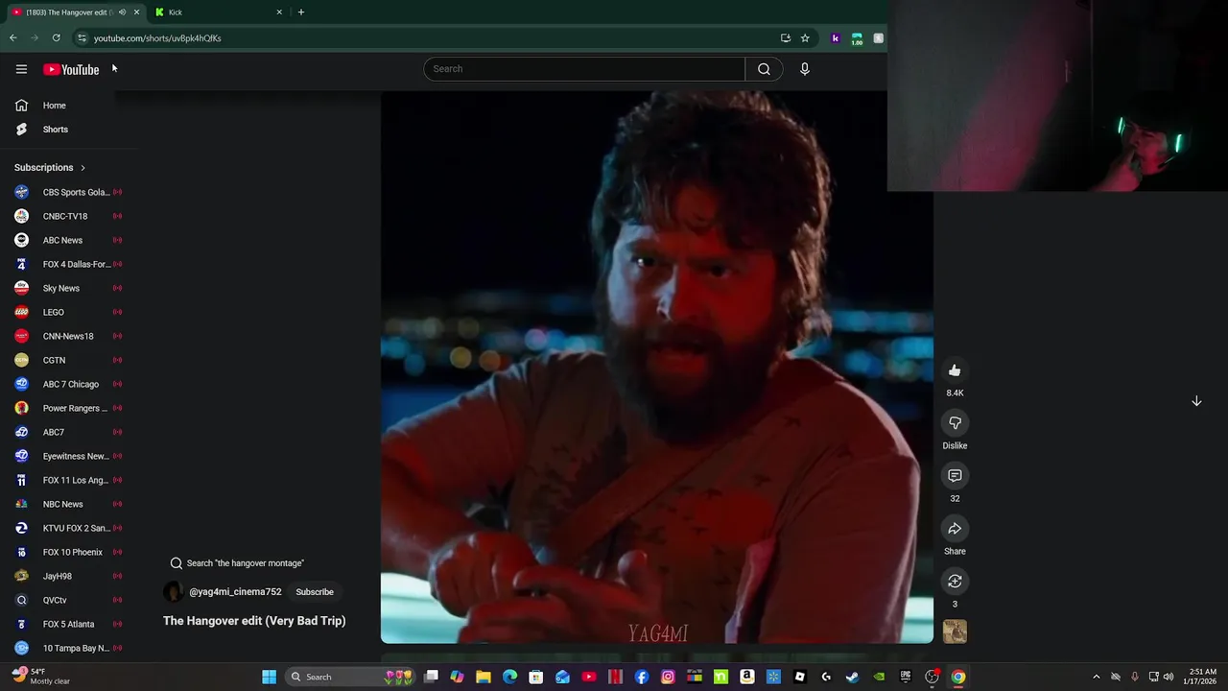
Task: Pause the Hangover Short video player
Action: [657, 368]
